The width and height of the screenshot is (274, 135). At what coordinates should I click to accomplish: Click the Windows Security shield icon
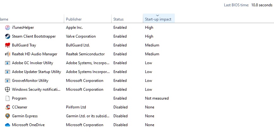7,89
